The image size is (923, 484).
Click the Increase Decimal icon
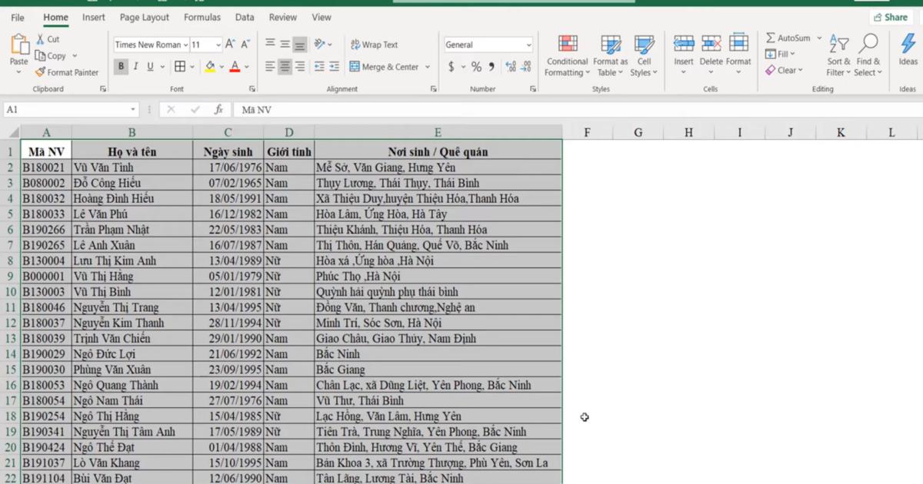pyautogui.click(x=511, y=67)
